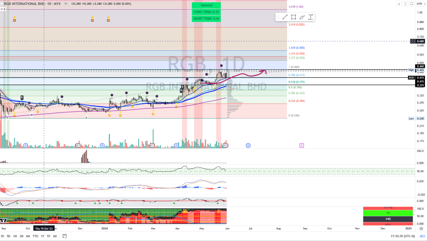
Task: Click the plus icon beside the 0.680 price label
Action: [x=413, y=41]
